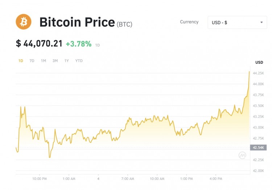
Task: Show the 1M price history
Action: (44, 61)
